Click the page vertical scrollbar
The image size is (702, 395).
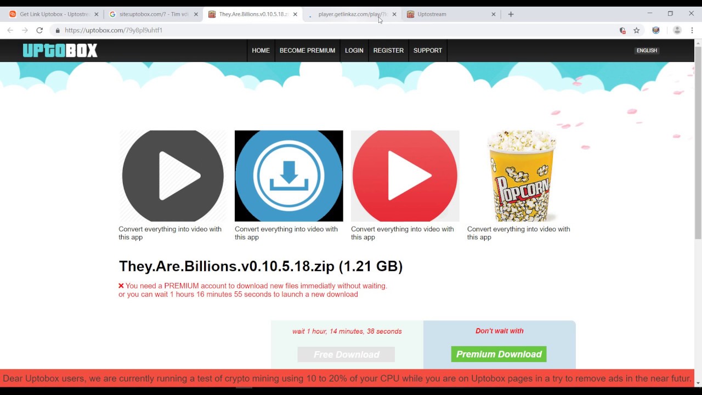[698, 143]
